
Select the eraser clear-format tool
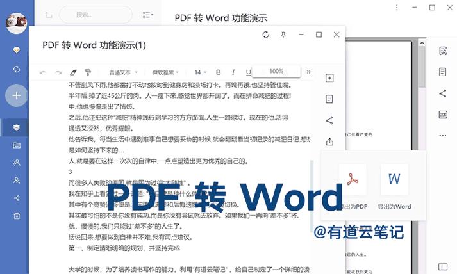click(73, 72)
